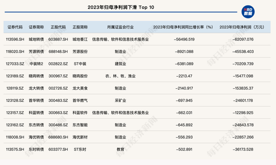Click growth rate -2140.917

pos(184,88)
